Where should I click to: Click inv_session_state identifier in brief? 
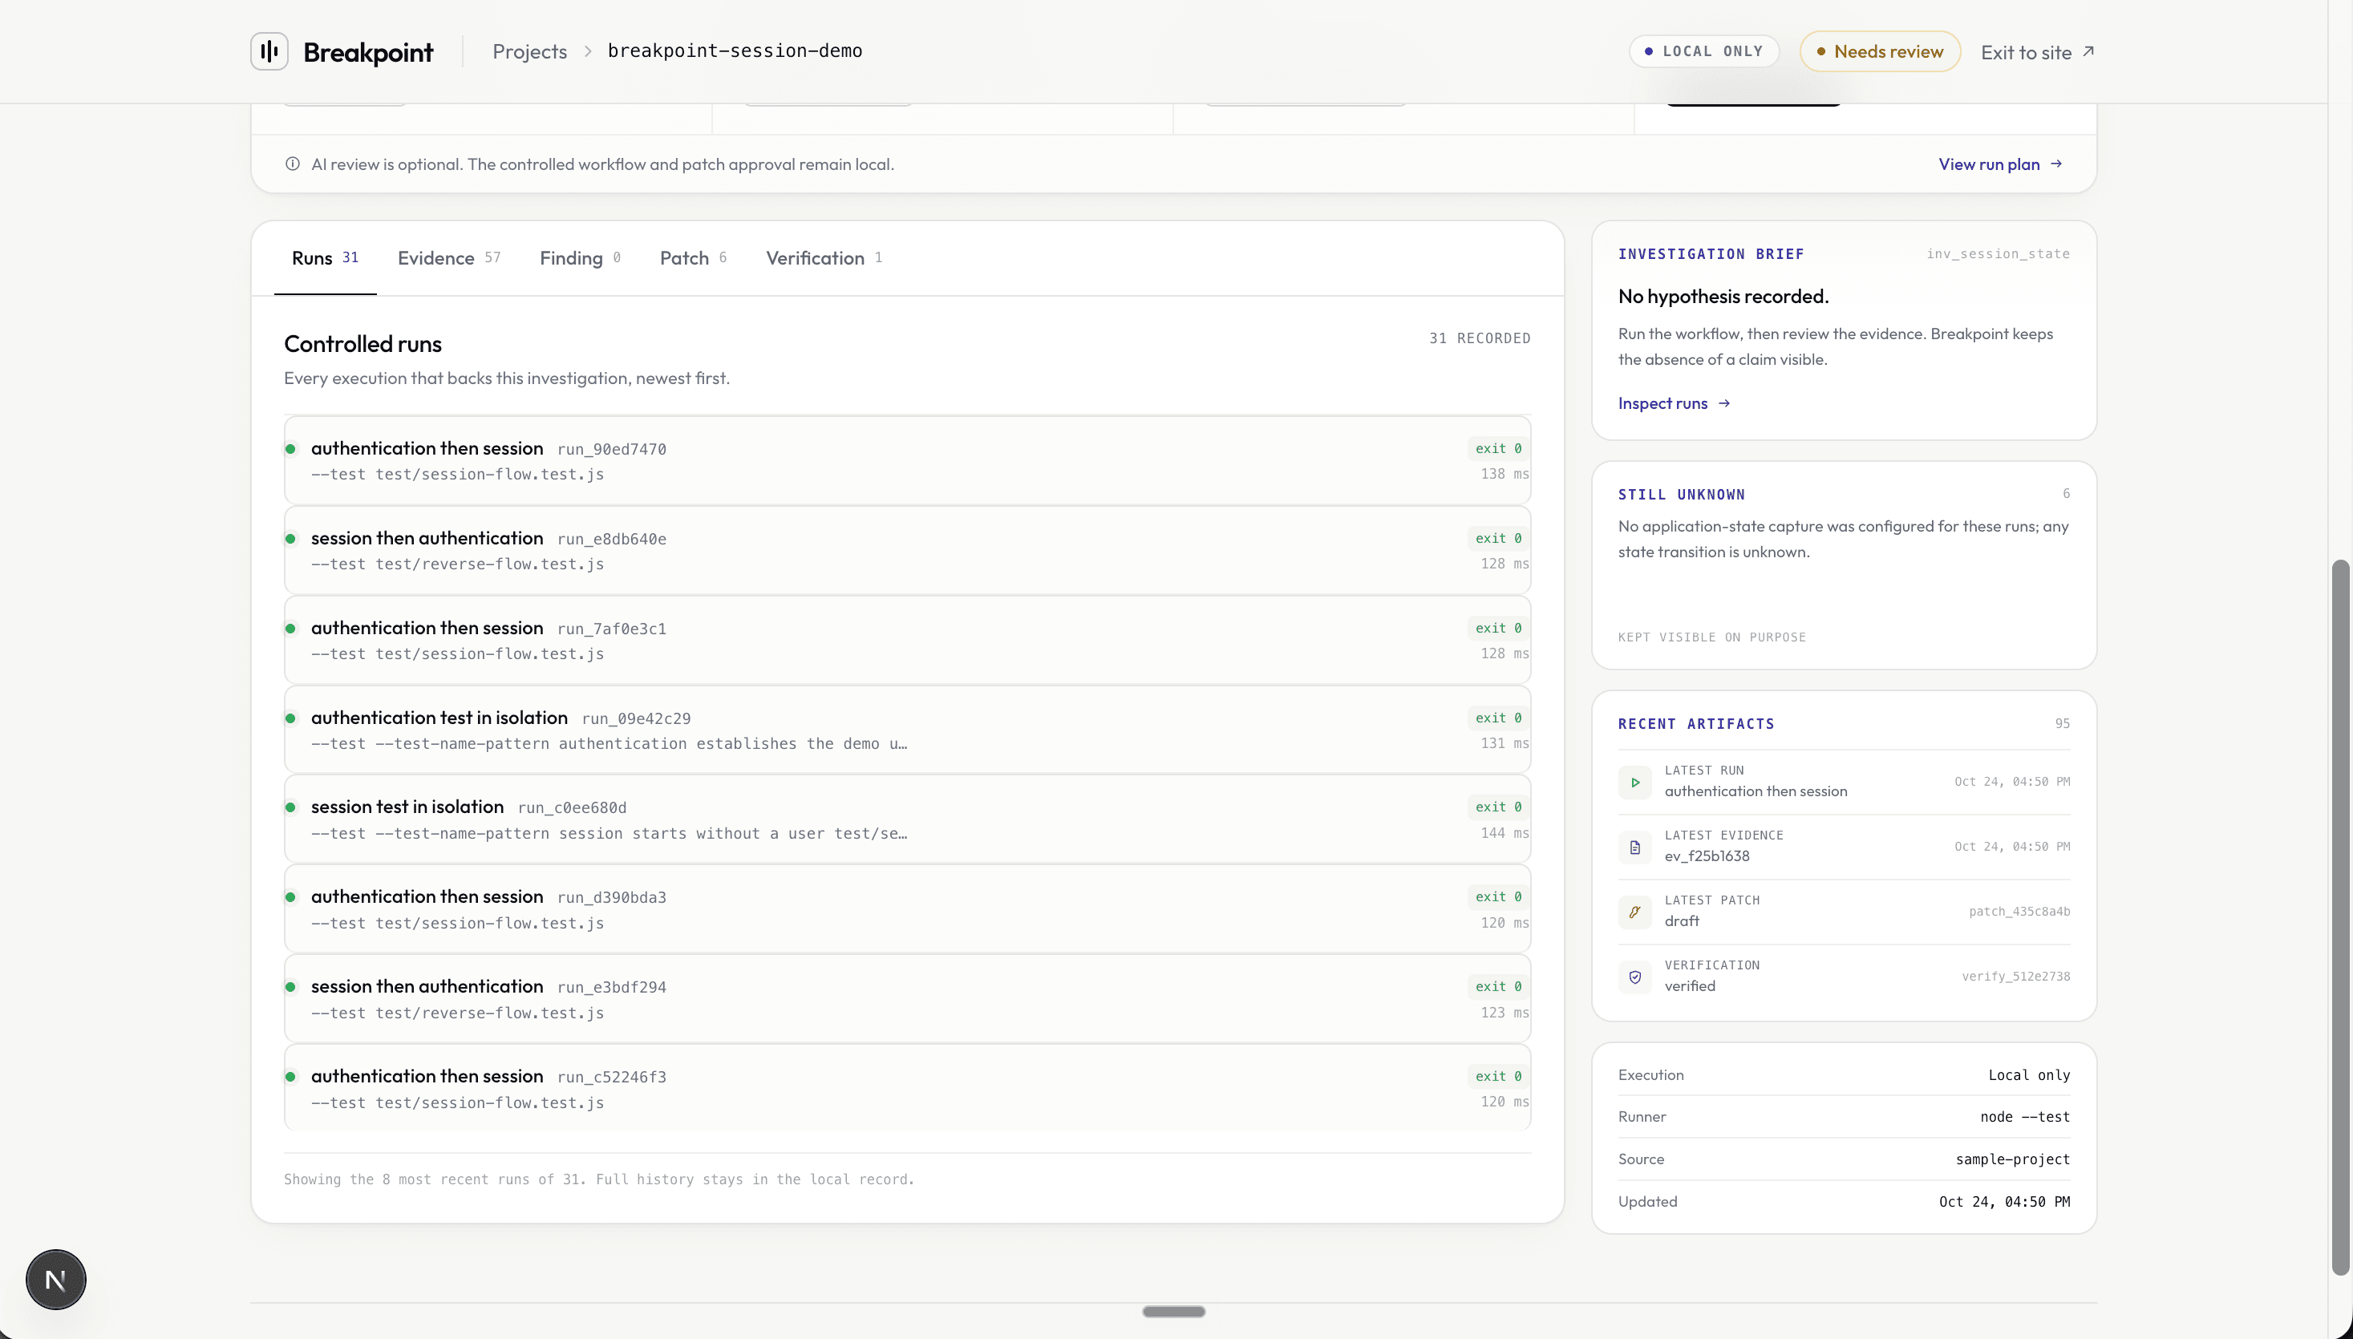(1998, 254)
